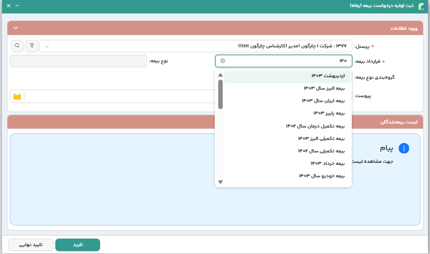The height and width of the screenshot is (254, 430).
Task: Click the filter icon beside the personnel field
Action: pyautogui.click(x=31, y=46)
